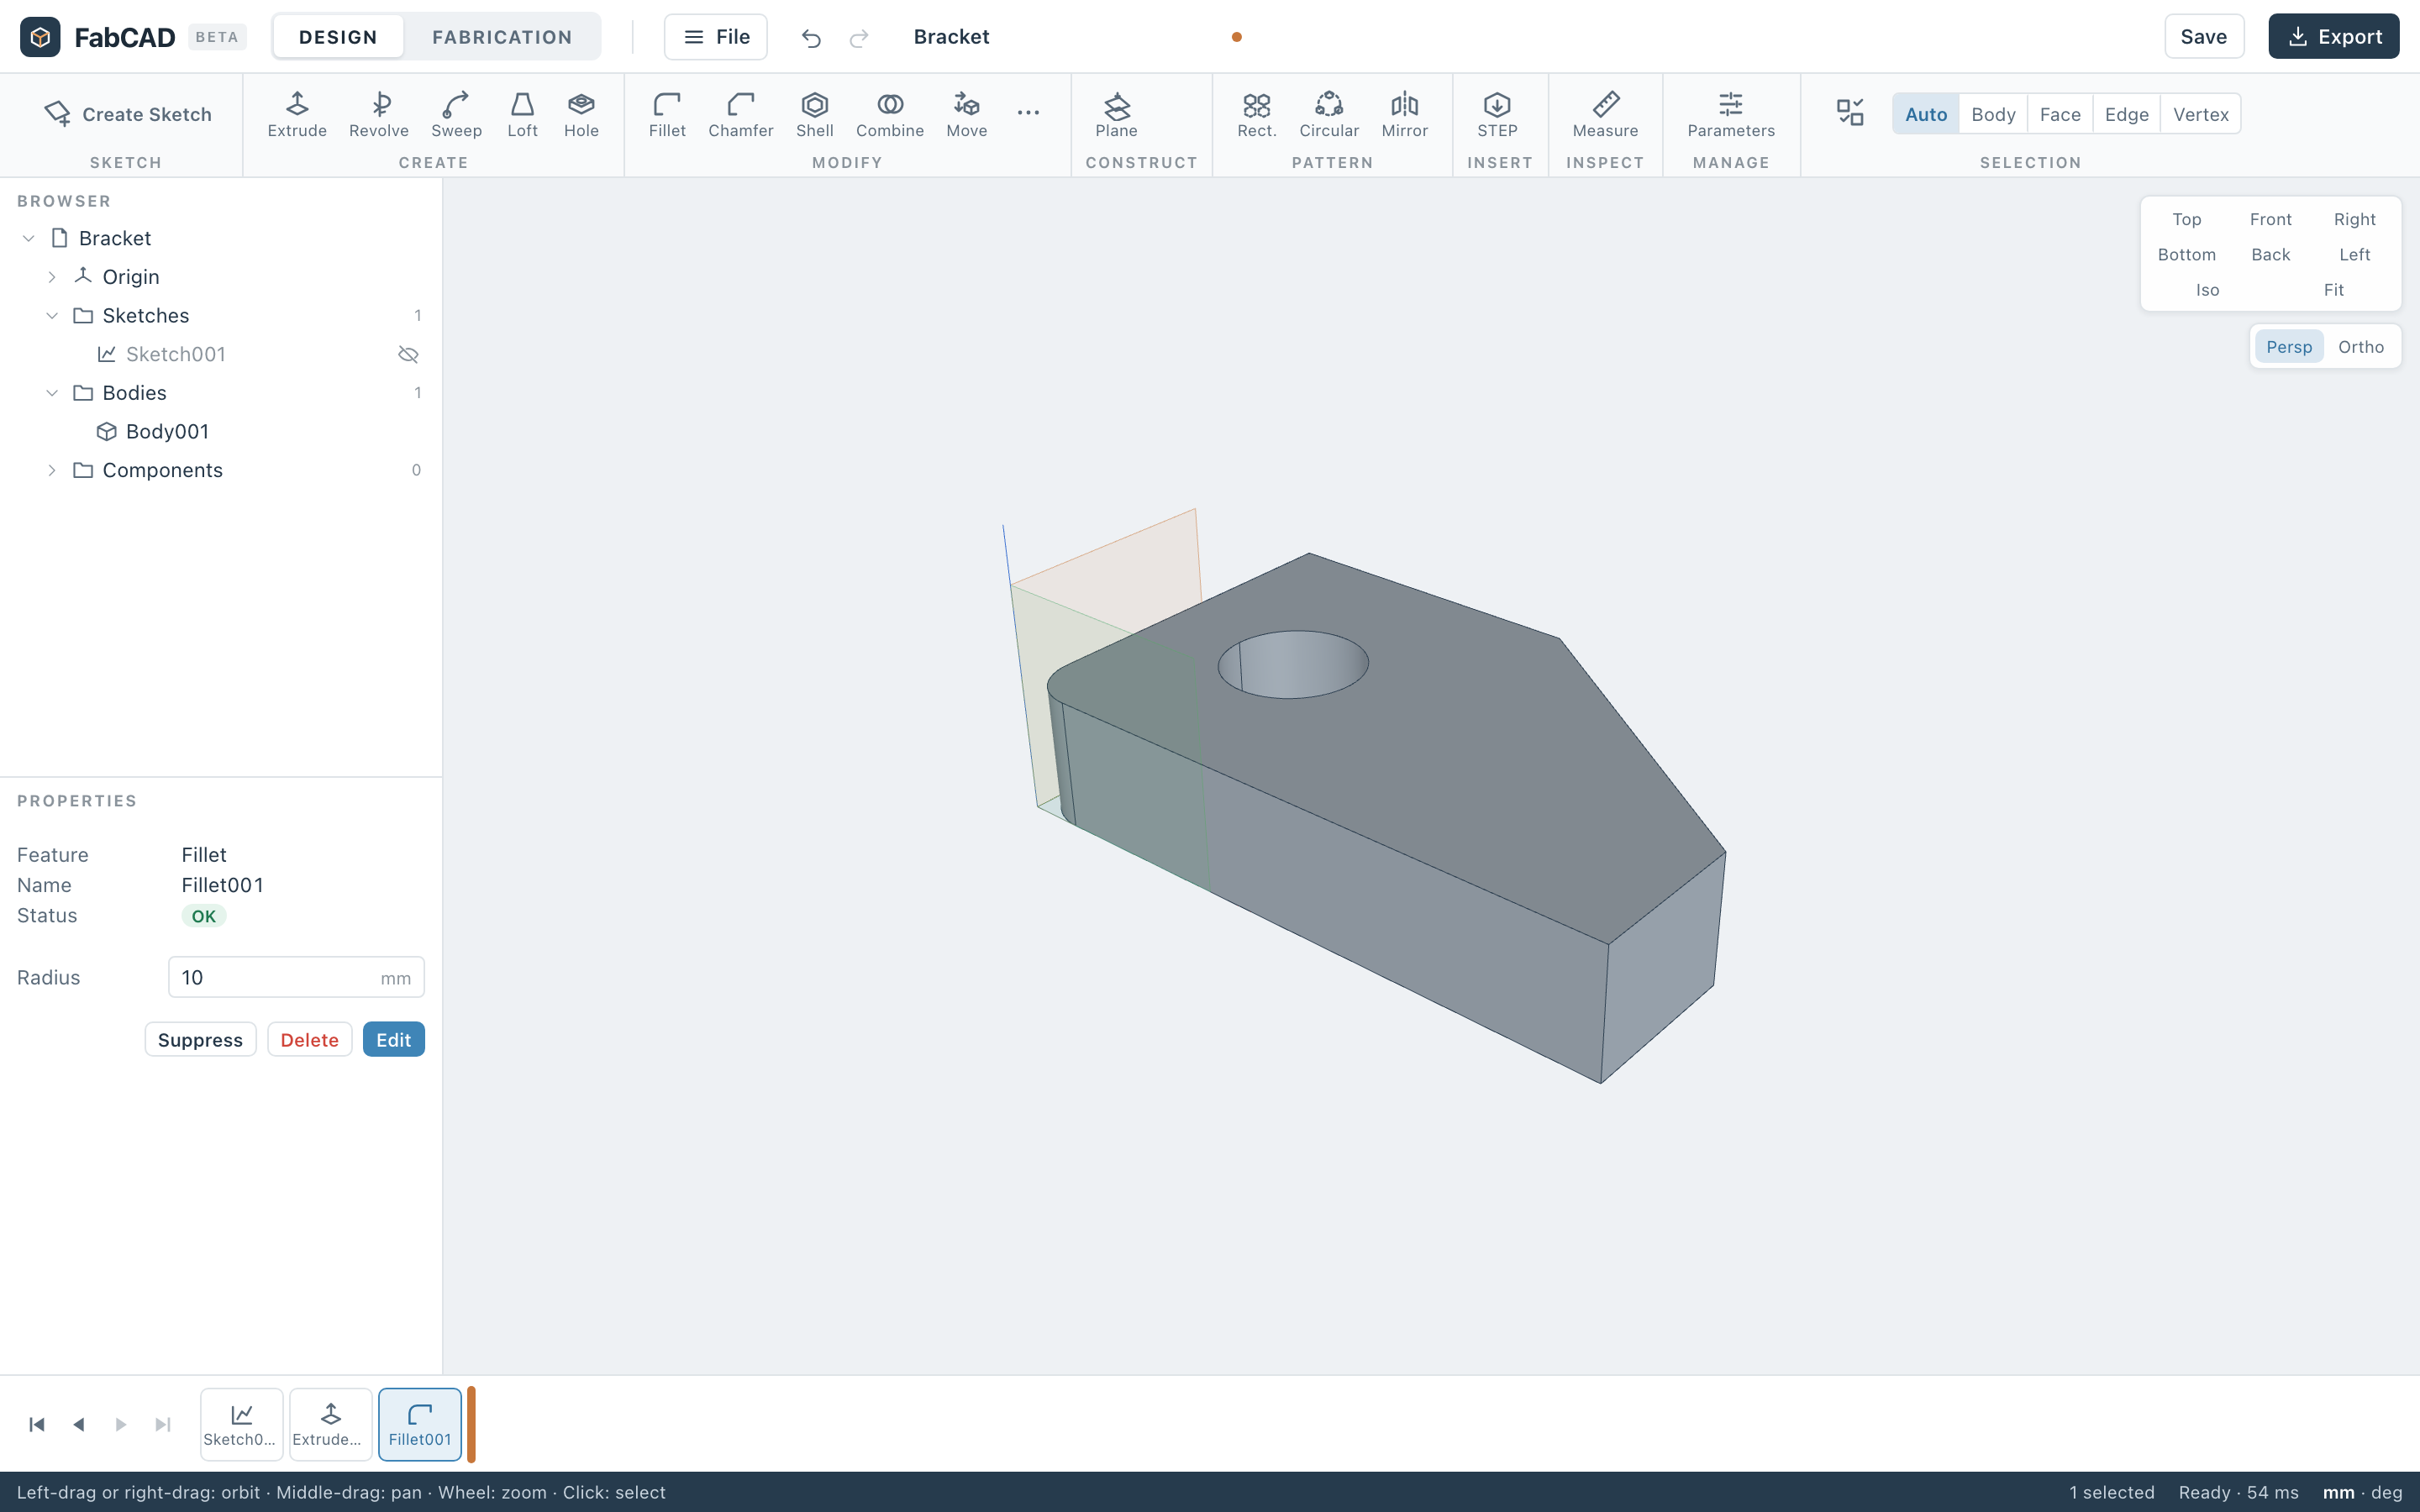The height and width of the screenshot is (1512, 2420).
Task: Select the Extrude tool
Action: pos(297,115)
